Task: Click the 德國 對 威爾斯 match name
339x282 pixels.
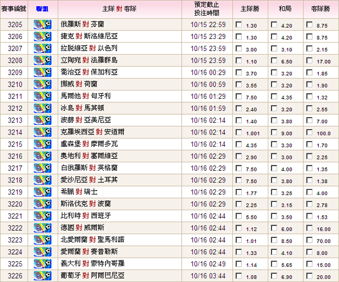Action: (82, 228)
